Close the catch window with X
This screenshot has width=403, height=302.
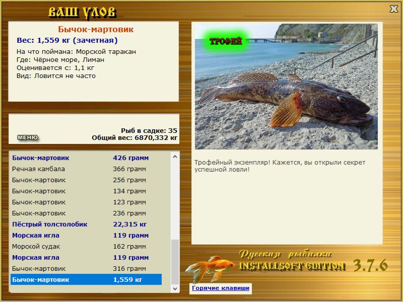tap(393, 9)
